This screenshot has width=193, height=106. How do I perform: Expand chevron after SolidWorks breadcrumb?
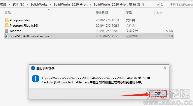coord(50,5)
